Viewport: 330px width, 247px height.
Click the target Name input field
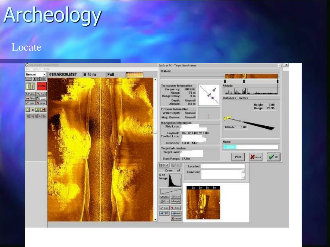(251, 147)
